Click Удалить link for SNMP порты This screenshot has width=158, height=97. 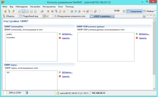pos(66,76)
